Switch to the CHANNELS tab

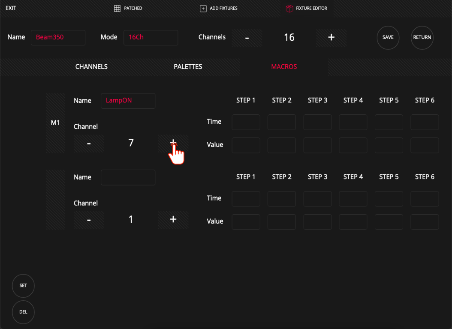pyautogui.click(x=91, y=67)
